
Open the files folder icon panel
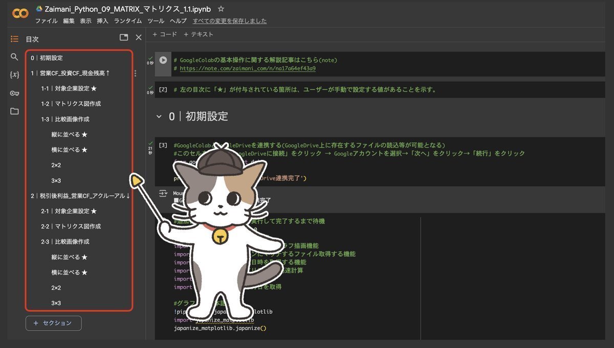[14, 111]
